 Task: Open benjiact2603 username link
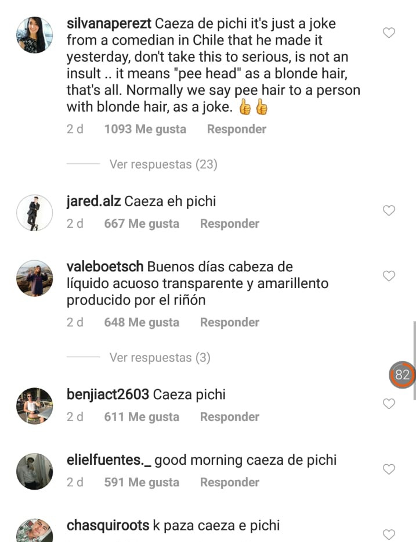(x=108, y=394)
